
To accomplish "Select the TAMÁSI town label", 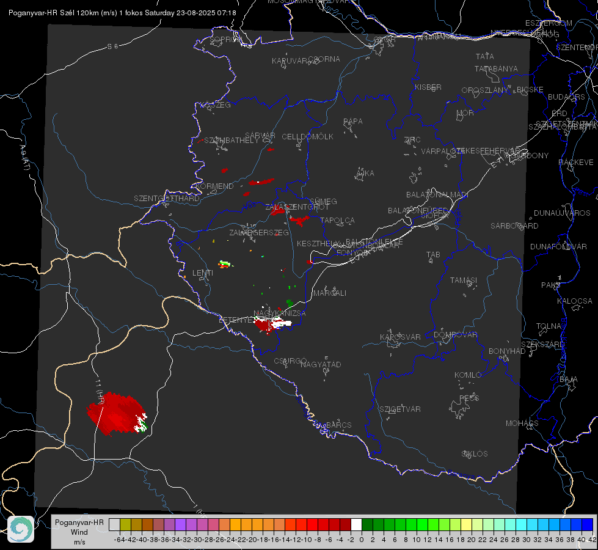I will tap(464, 280).
